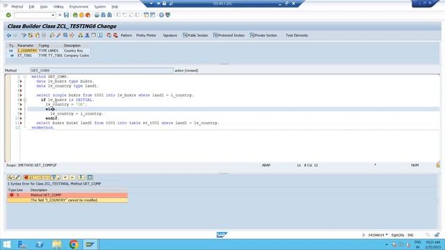The width and height of the screenshot is (445, 250).
Task: Open the transaction command field dropdown
Action: (53, 15)
